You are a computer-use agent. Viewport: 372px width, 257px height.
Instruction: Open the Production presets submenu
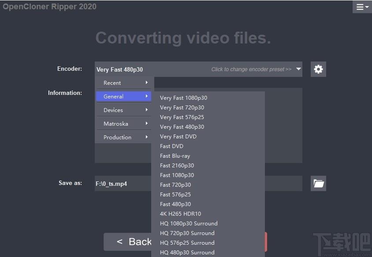(x=123, y=137)
